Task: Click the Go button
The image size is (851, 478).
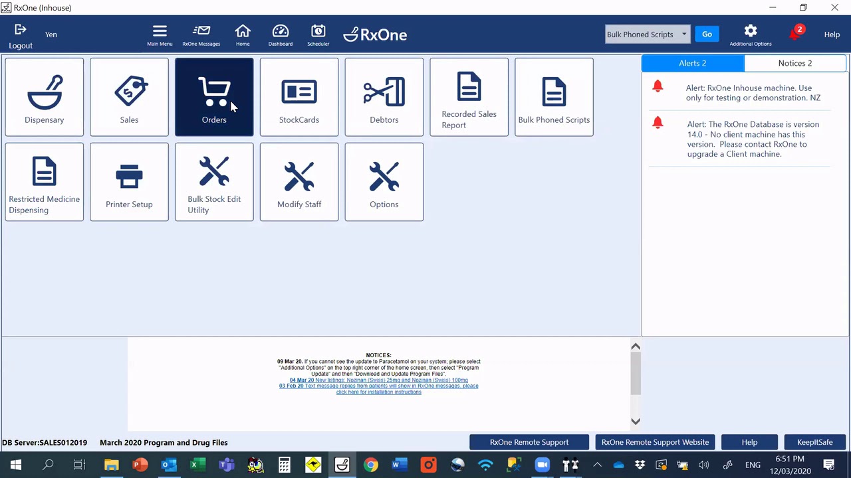Action: click(707, 35)
